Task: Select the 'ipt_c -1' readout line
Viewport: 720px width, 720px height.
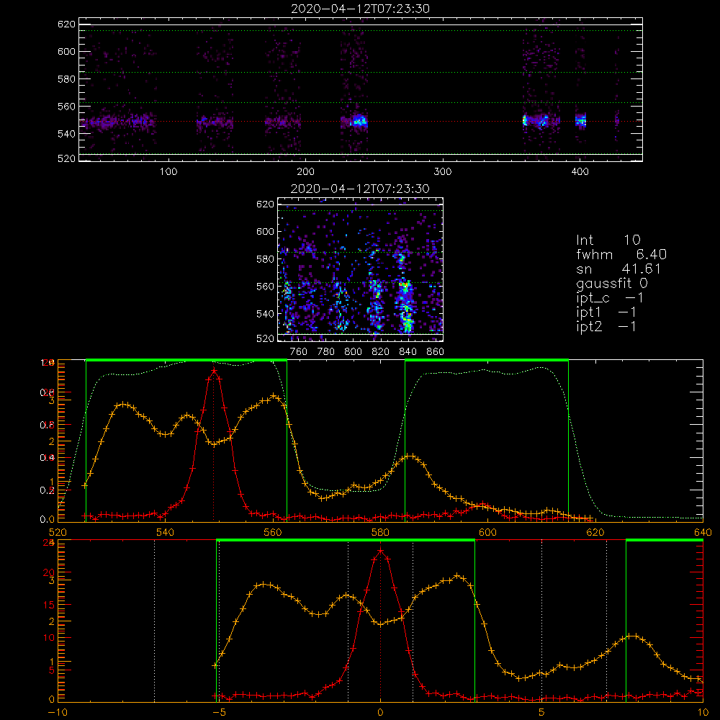Action: (x=610, y=298)
